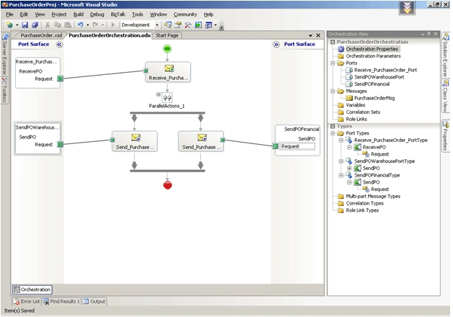Open the Undo history dropdown arrow
The width and height of the screenshot is (453, 317).
point(88,24)
